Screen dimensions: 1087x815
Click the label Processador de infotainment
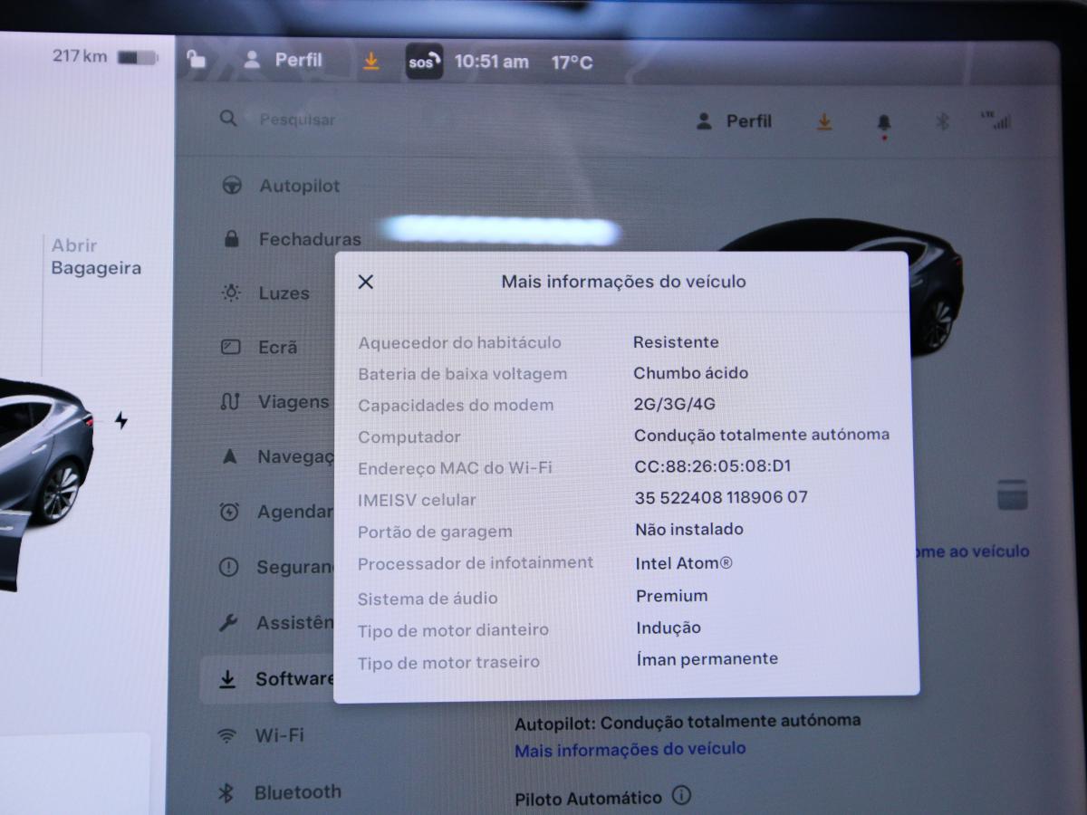point(476,563)
